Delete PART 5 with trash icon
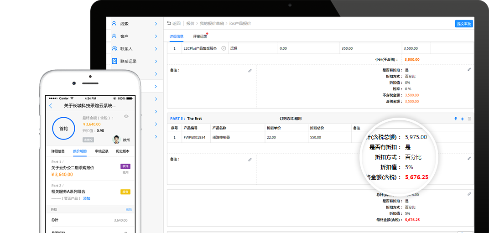Screen dimensions: 489x233 (469, 119)
